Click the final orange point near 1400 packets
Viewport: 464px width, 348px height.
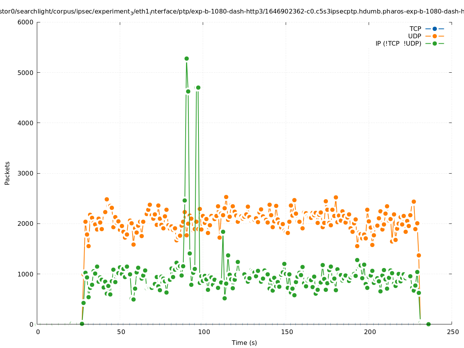[419, 255]
